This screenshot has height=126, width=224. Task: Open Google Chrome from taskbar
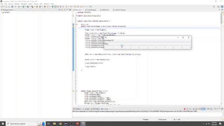(60, 124)
